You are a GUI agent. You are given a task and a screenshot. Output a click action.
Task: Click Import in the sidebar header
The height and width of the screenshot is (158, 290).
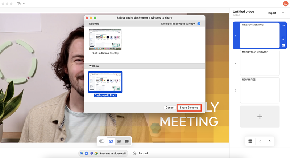coord(272,13)
